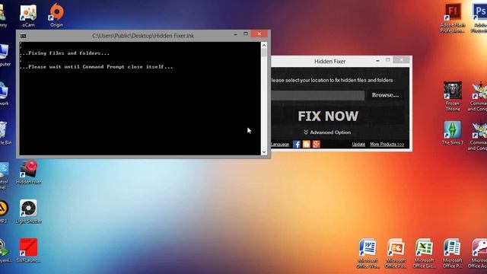Maximize the command prompt window
This screenshot has height=274, width=487.
[246, 33]
